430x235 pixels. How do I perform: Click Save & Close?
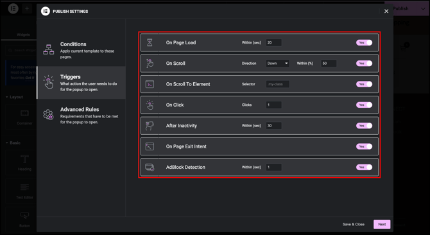[x=354, y=224]
